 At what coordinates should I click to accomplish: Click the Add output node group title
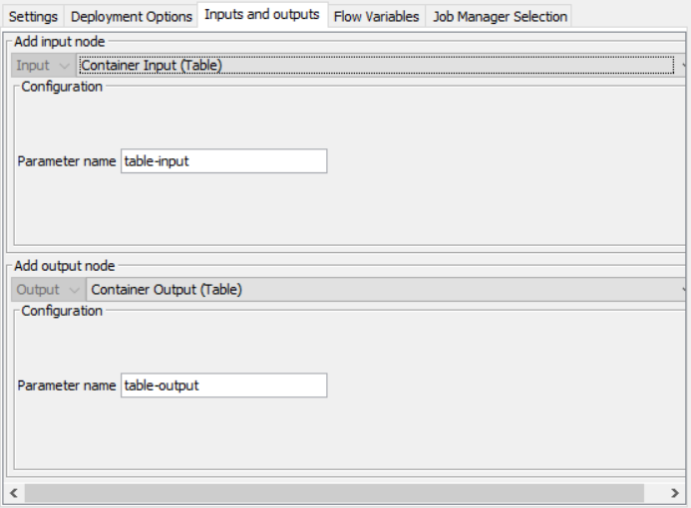(x=64, y=266)
